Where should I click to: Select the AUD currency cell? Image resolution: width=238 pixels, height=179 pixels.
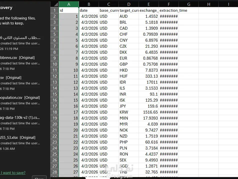(129, 16)
